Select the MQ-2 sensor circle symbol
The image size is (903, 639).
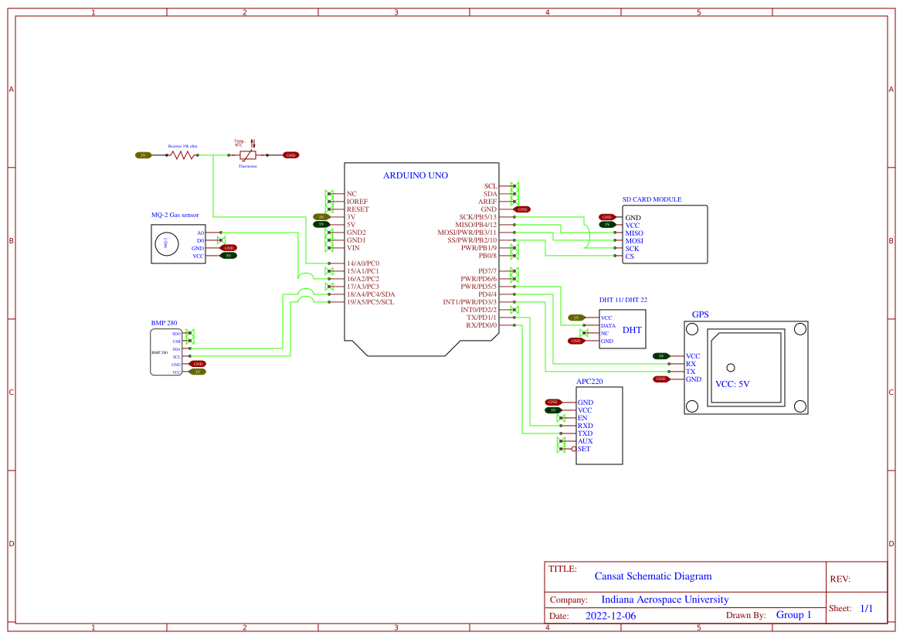tap(166, 243)
